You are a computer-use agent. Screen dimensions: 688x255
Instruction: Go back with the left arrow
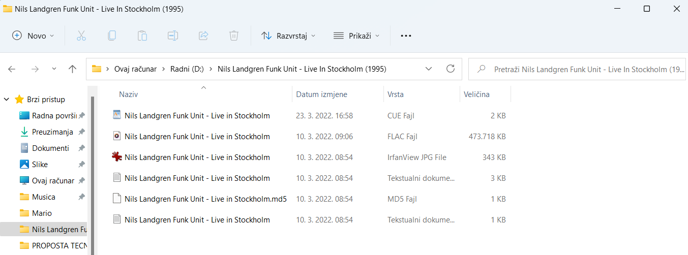[x=12, y=69]
